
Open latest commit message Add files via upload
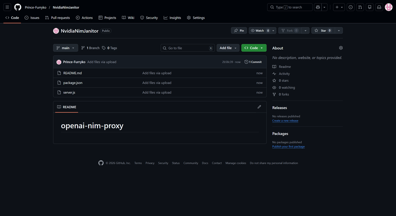pos(102,62)
